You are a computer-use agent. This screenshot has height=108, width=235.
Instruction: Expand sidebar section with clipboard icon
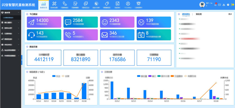click(x=11, y=28)
